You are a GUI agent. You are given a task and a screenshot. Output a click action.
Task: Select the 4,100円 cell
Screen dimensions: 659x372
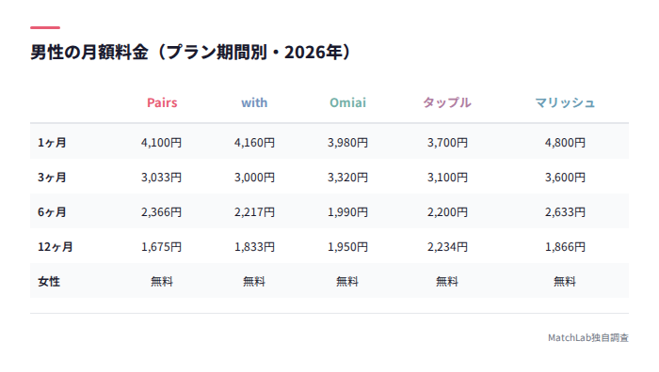[161, 143]
